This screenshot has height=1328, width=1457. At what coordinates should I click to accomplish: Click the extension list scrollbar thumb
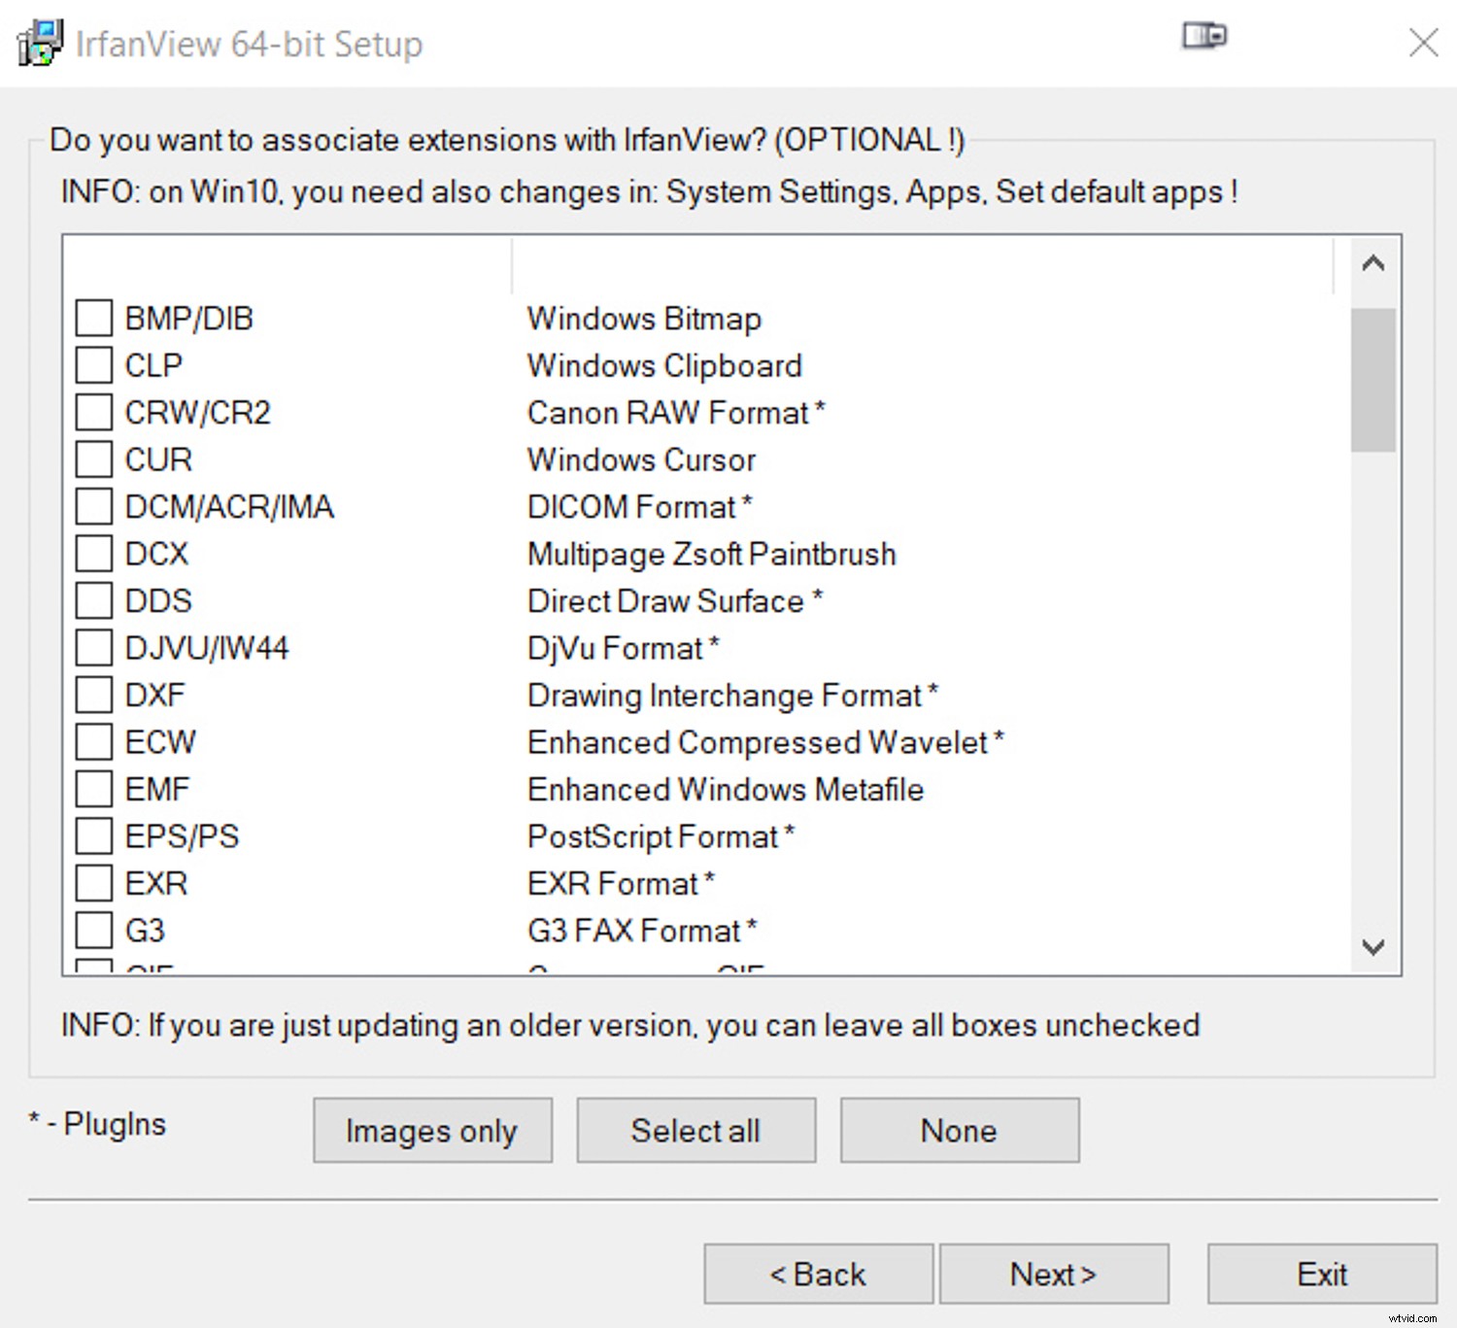tap(1372, 380)
